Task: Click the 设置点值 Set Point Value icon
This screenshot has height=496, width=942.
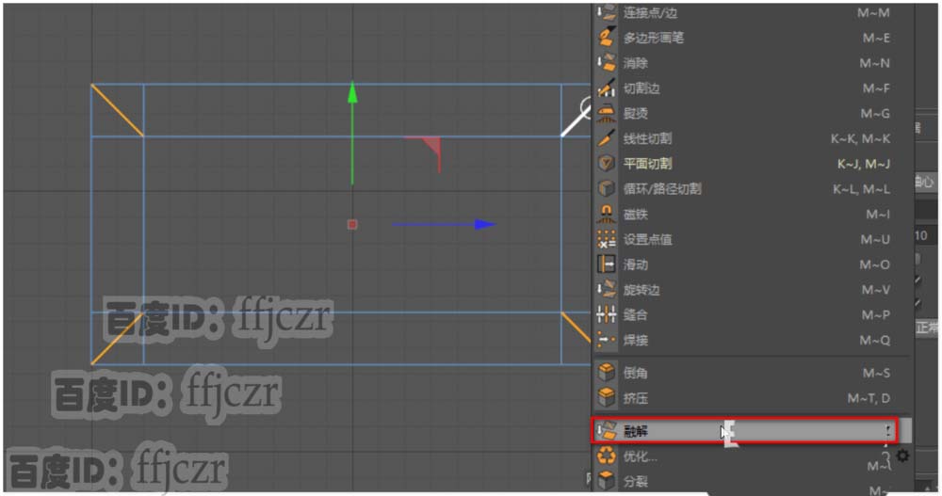Action: [606, 239]
